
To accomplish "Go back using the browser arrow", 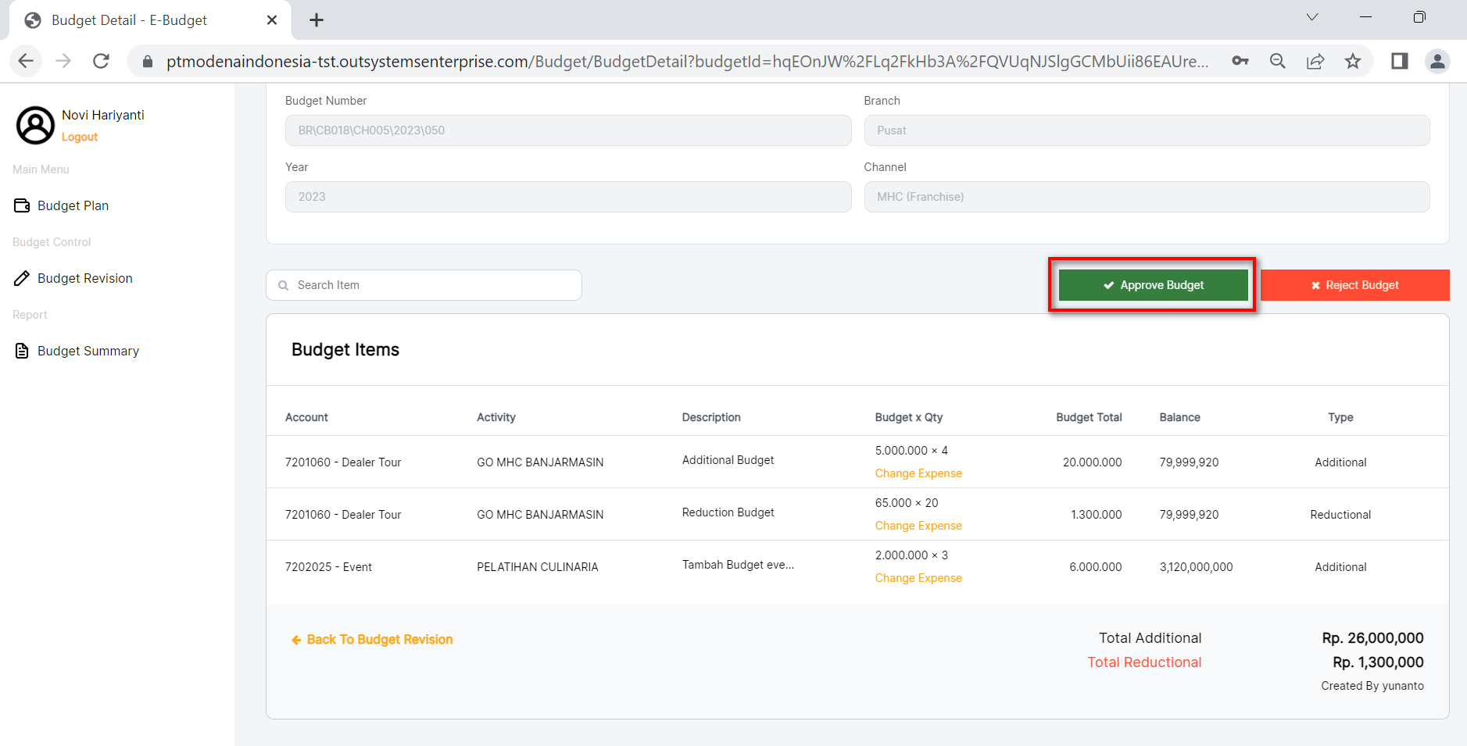I will tap(26, 61).
